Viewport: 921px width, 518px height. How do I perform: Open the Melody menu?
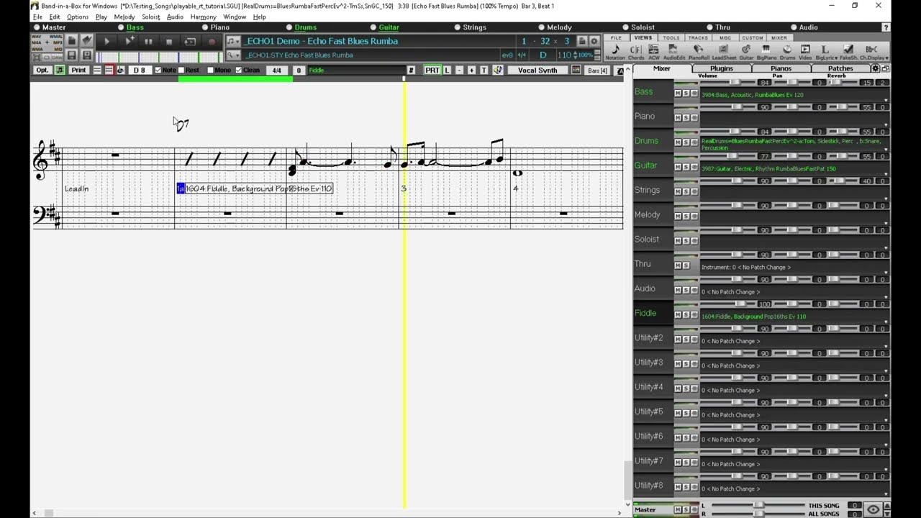coord(124,17)
